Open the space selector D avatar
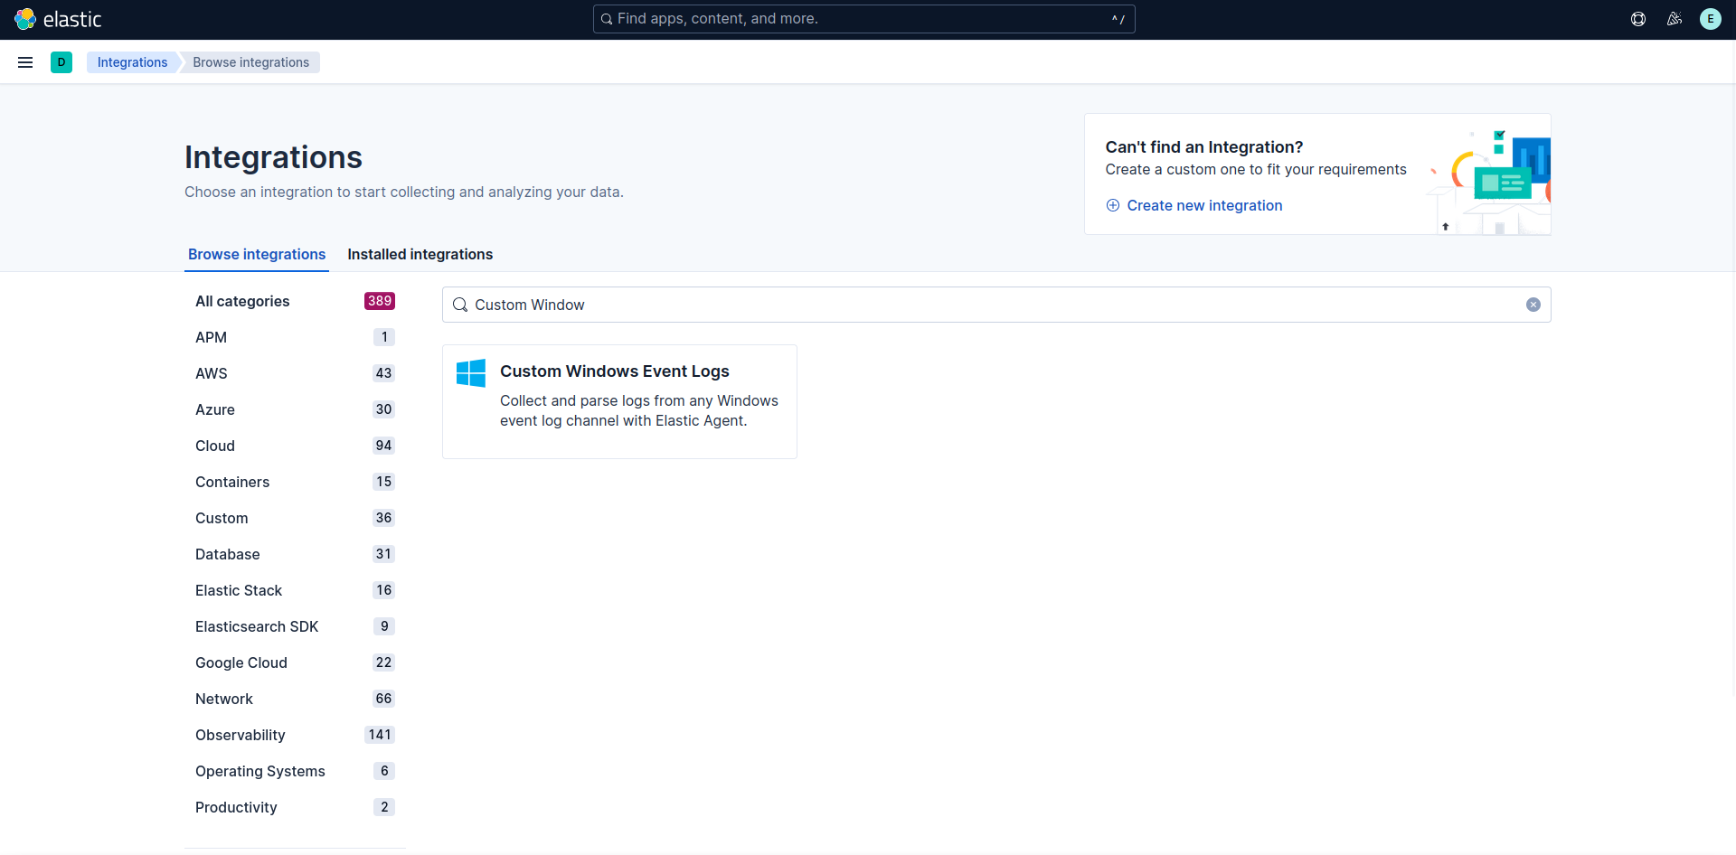 coord(61,62)
